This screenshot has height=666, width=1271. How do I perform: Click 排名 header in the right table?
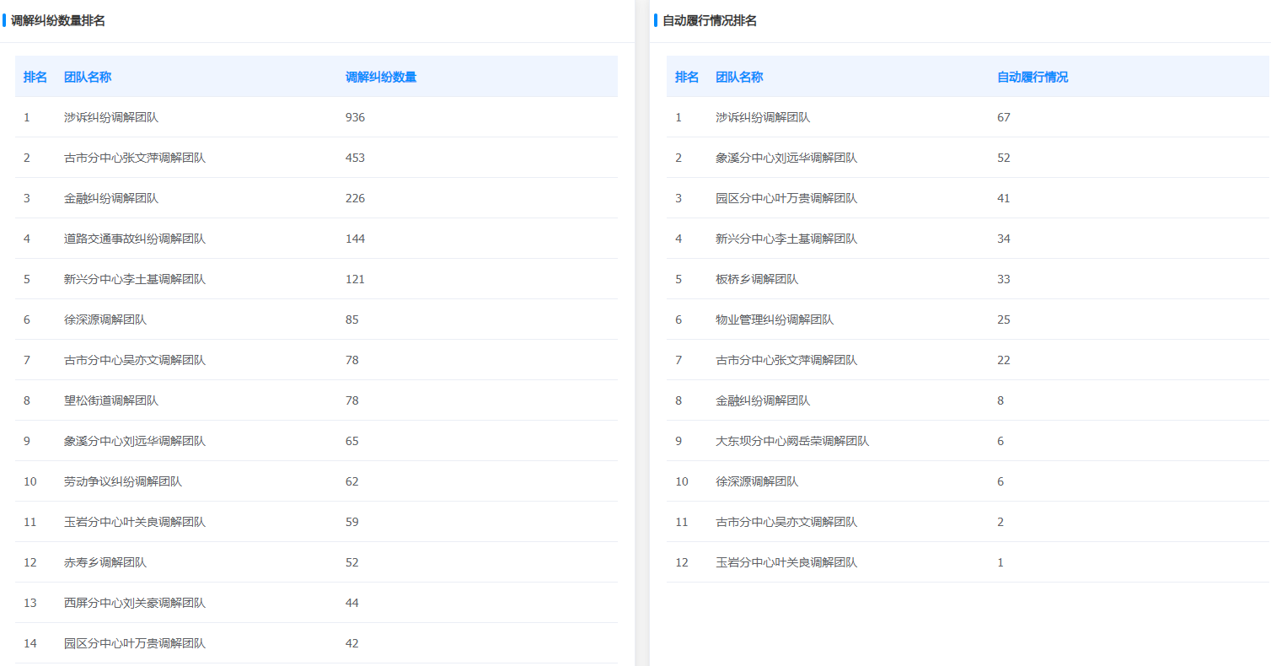tap(687, 77)
